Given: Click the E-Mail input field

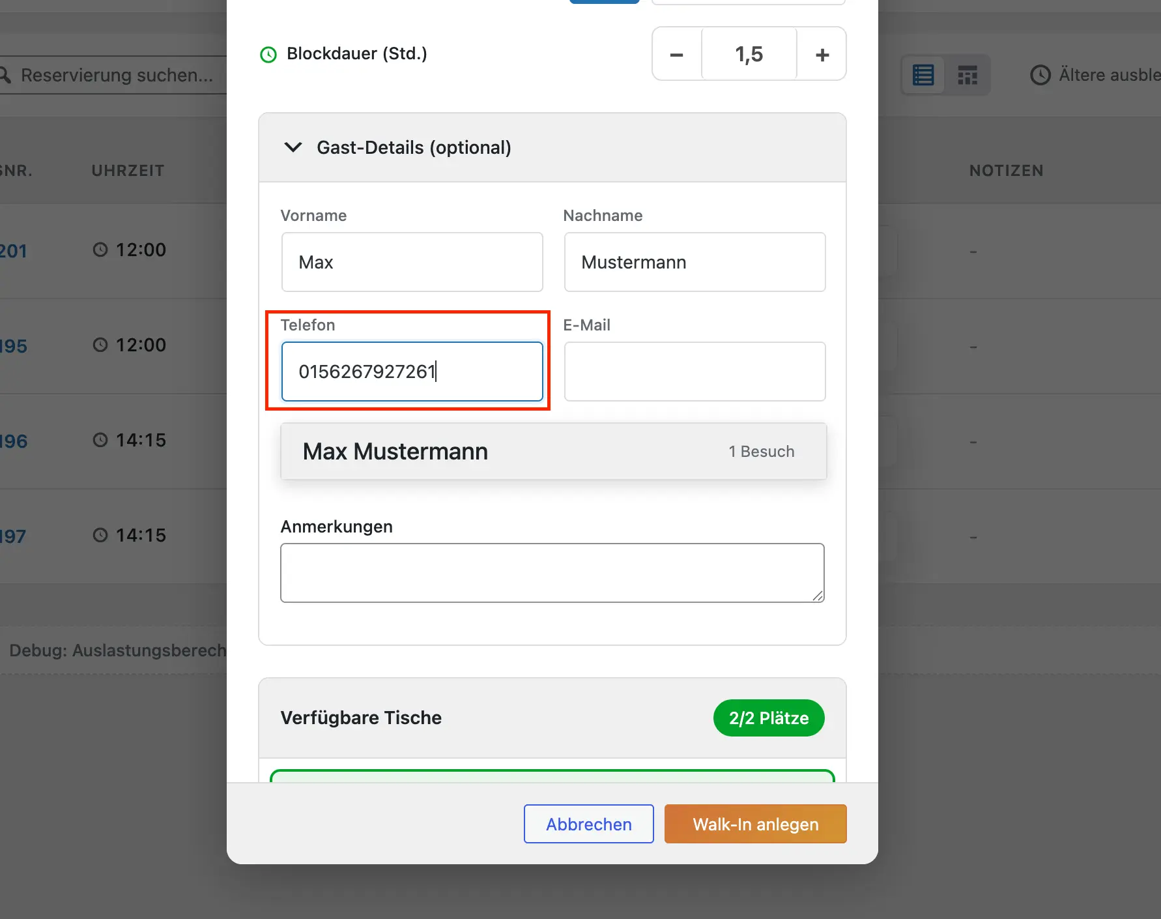Looking at the screenshot, I should tap(695, 372).
